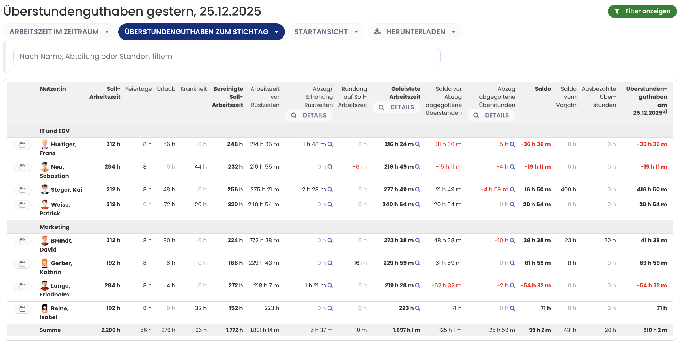This screenshot has height=342, width=679.
Task: Open calendar for Gerber, Kathrin row
Action: coord(22,264)
